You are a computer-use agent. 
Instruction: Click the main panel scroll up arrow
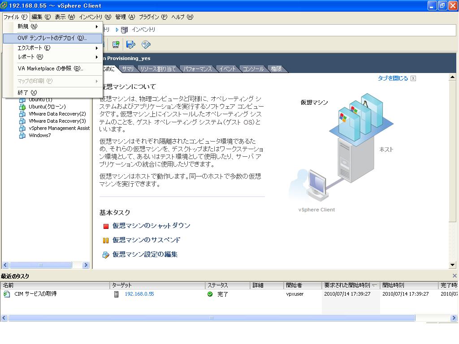(x=452, y=77)
